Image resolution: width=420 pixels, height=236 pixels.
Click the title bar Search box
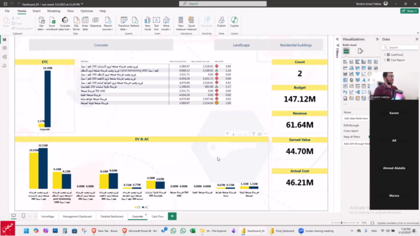(223, 4)
